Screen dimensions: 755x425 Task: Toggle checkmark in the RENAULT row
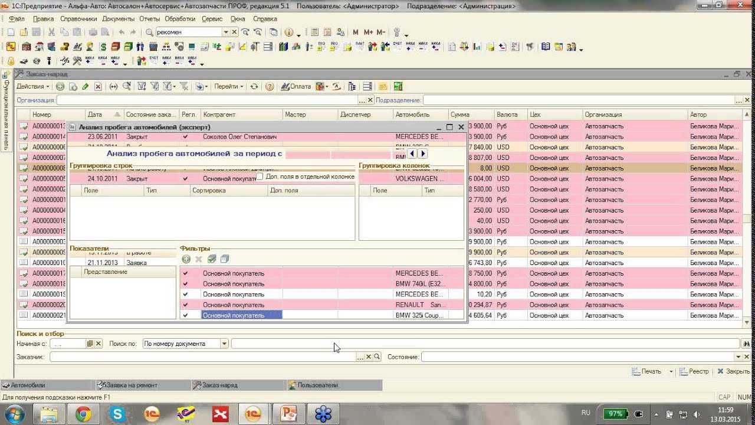pos(186,305)
